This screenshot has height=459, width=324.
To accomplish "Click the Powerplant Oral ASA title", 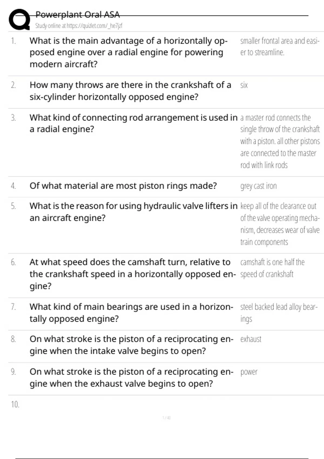I will pos(77,14).
